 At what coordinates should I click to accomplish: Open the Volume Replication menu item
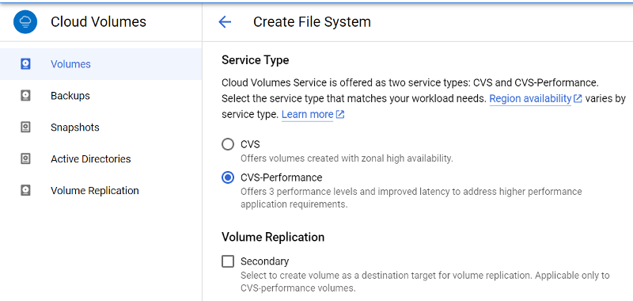(x=101, y=190)
